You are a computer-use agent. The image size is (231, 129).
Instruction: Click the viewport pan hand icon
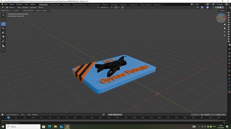coord(225,28)
